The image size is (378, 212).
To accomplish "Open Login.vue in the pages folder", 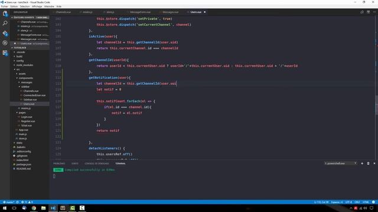I will coord(27,117).
